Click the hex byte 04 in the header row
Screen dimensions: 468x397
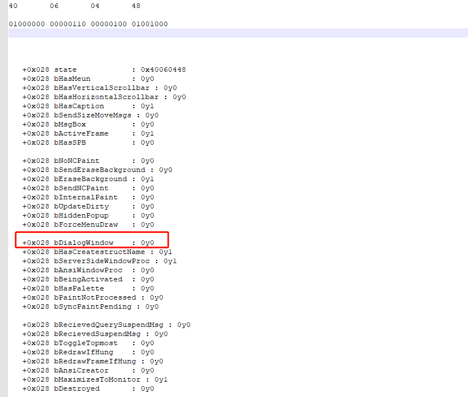(95, 6)
